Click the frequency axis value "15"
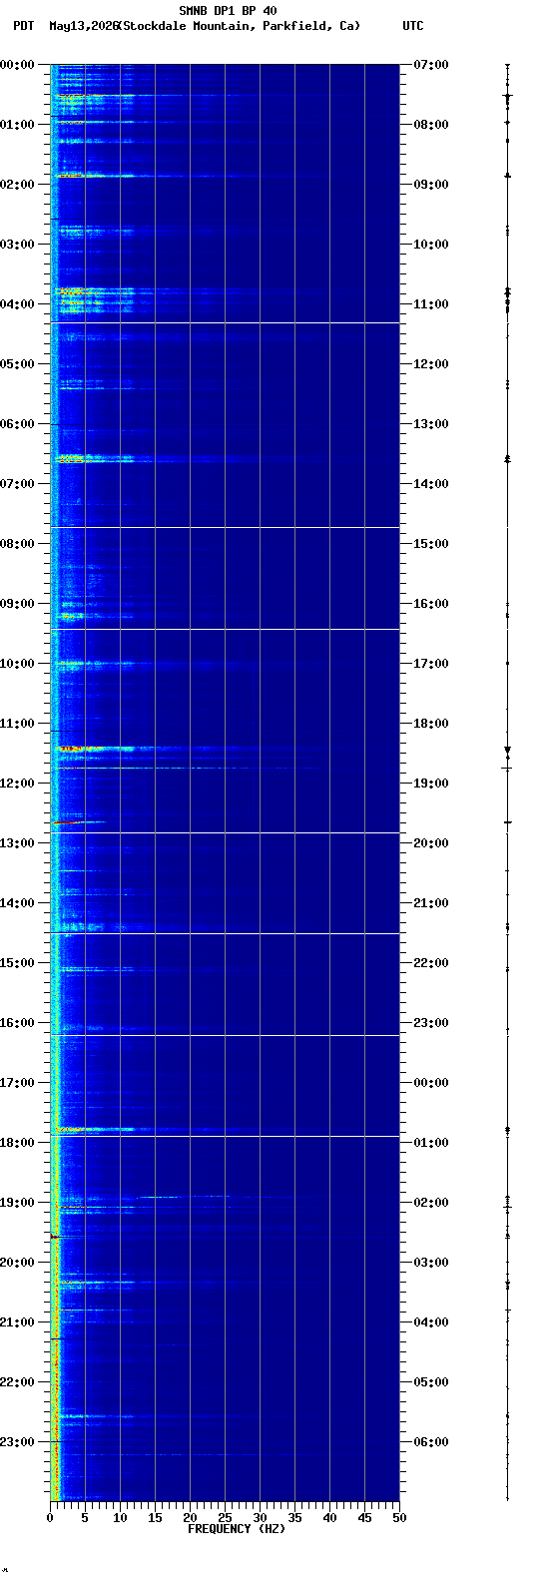 click(155, 1518)
